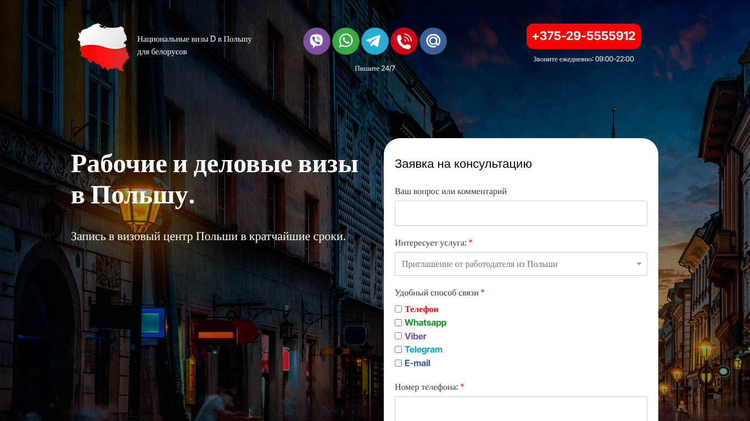Open the Интересует услуга dropdown
Image resolution: width=750 pixels, height=421 pixels.
point(521,264)
